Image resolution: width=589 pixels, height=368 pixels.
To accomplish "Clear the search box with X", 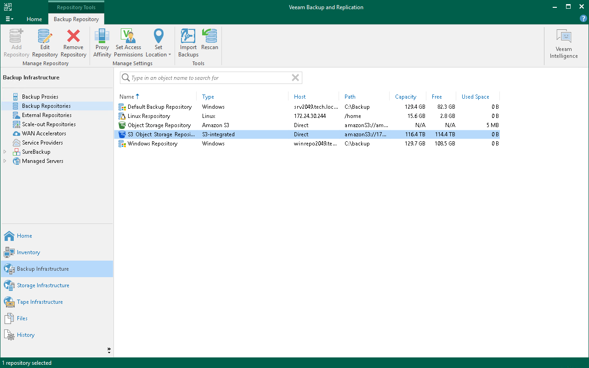I will 295,78.
